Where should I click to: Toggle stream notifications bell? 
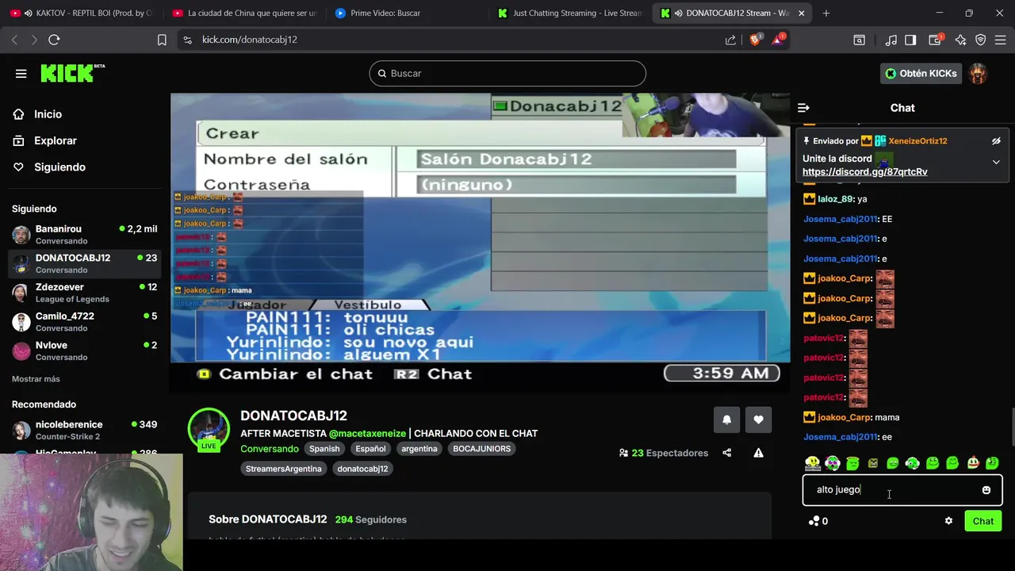726,420
